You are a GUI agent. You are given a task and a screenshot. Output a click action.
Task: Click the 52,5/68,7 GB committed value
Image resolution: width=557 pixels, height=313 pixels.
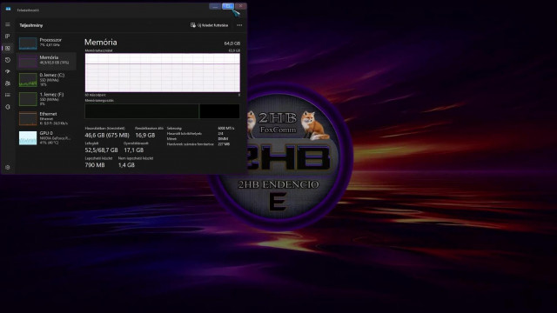101,150
